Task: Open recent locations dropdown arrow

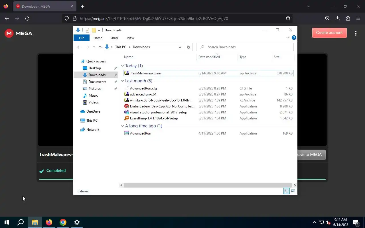Action: 94,47
